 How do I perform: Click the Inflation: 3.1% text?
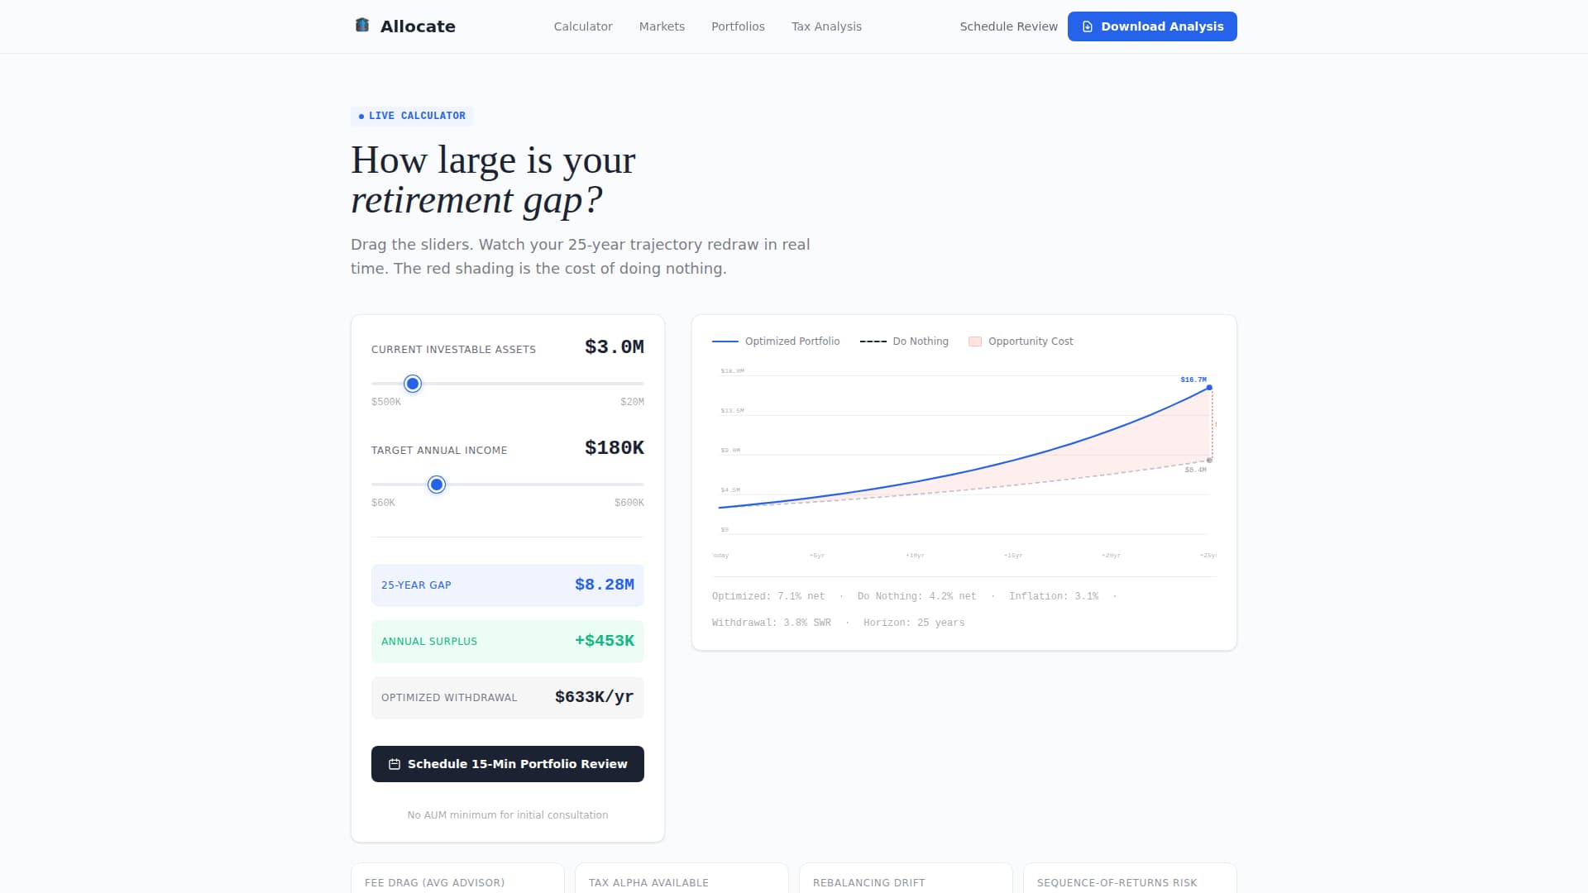point(1054,596)
